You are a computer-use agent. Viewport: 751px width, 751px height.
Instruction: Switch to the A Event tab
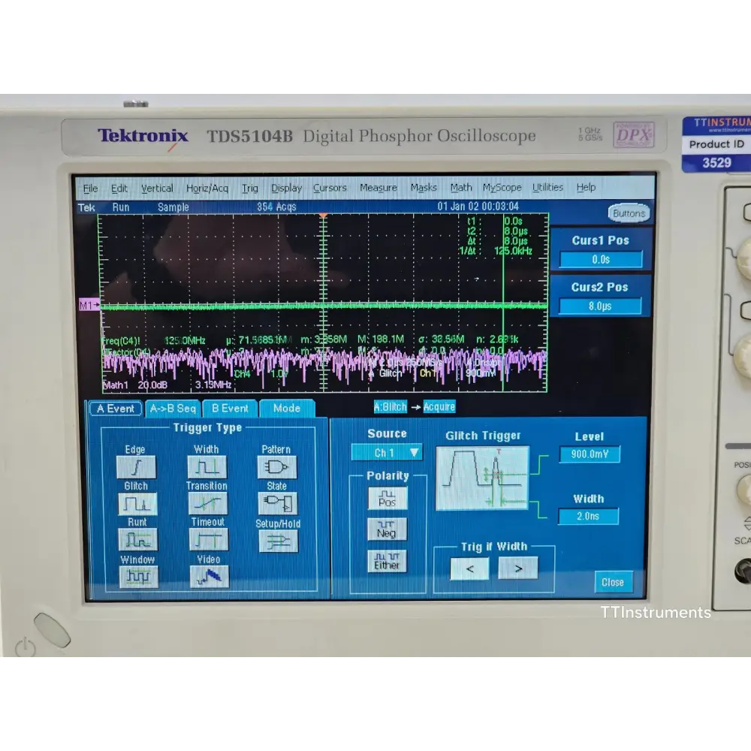pos(116,409)
